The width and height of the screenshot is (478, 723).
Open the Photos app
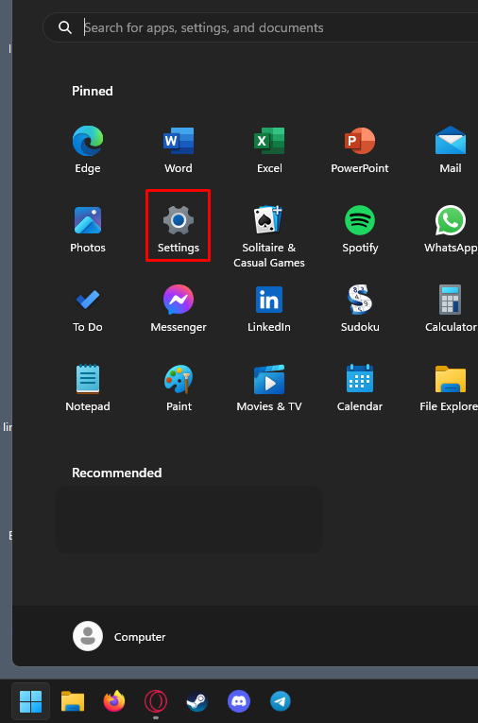pos(88,229)
